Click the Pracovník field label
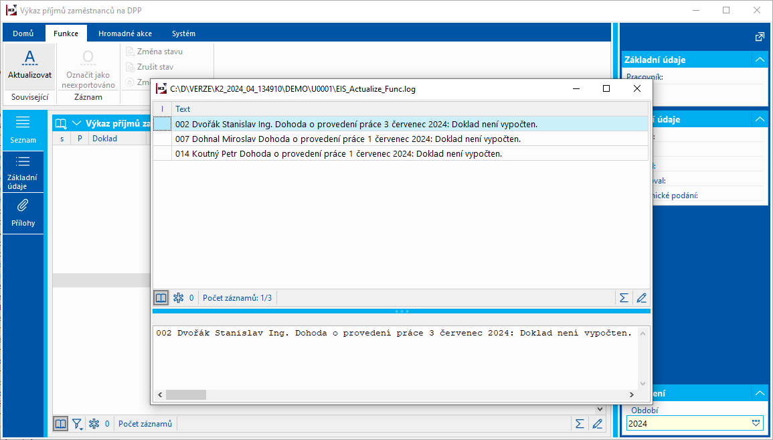Screen dimensions: 773x440 (x=645, y=77)
